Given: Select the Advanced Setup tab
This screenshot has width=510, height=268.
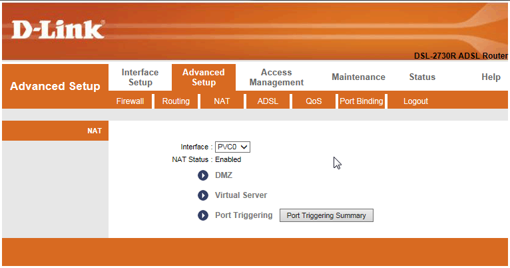Looking at the screenshot, I should pos(204,77).
